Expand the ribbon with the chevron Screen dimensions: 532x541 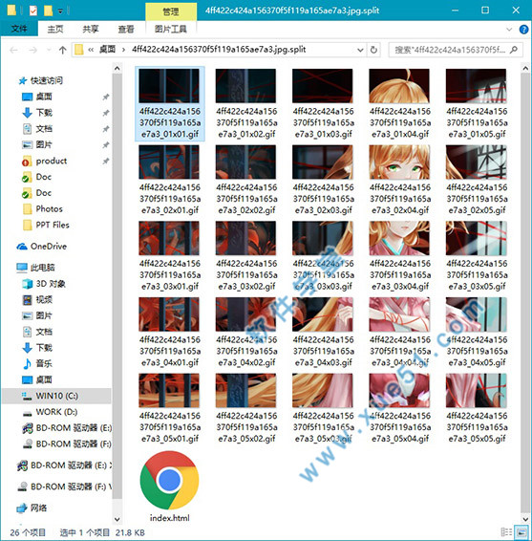coord(509,30)
